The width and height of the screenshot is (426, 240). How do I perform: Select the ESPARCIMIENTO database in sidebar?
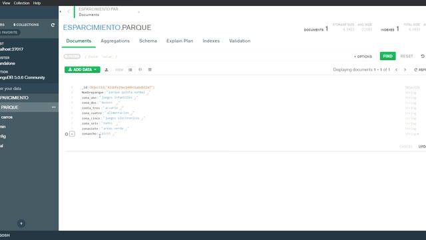point(29,98)
